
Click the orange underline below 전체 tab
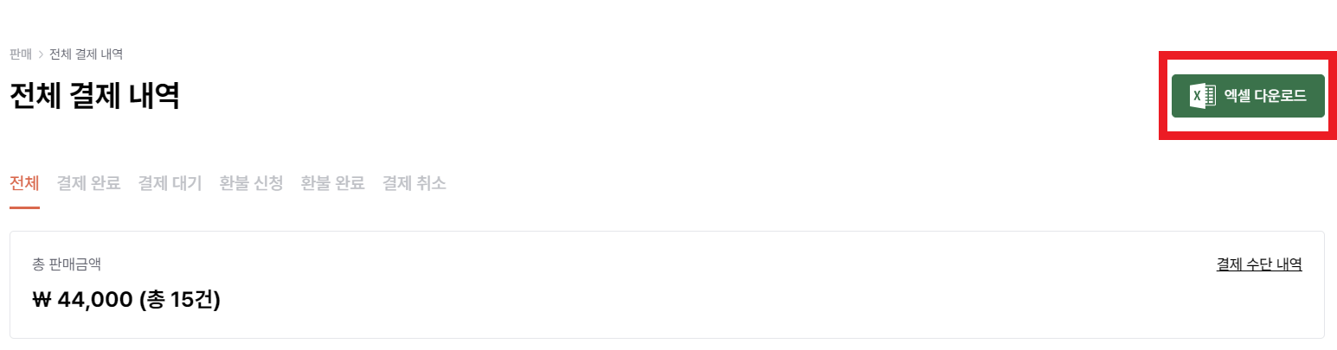(24, 207)
